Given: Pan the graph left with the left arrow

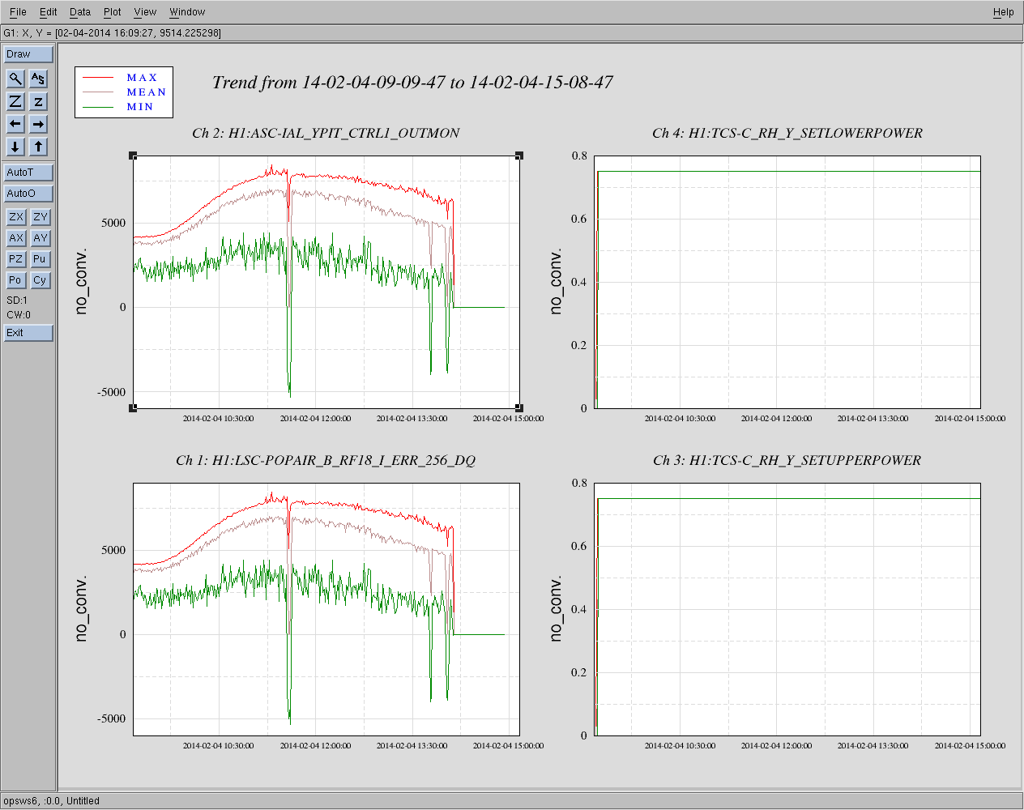Looking at the screenshot, I should point(15,124).
